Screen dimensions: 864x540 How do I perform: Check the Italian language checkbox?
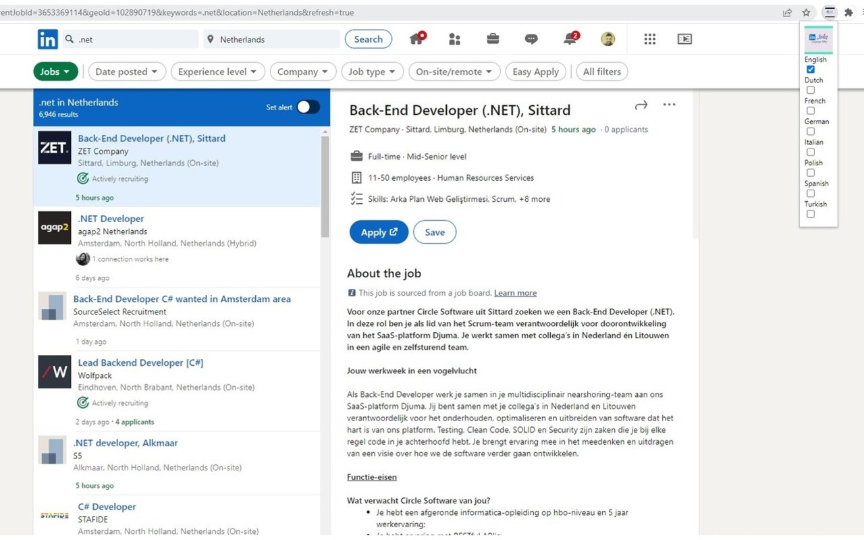(x=811, y=152)
